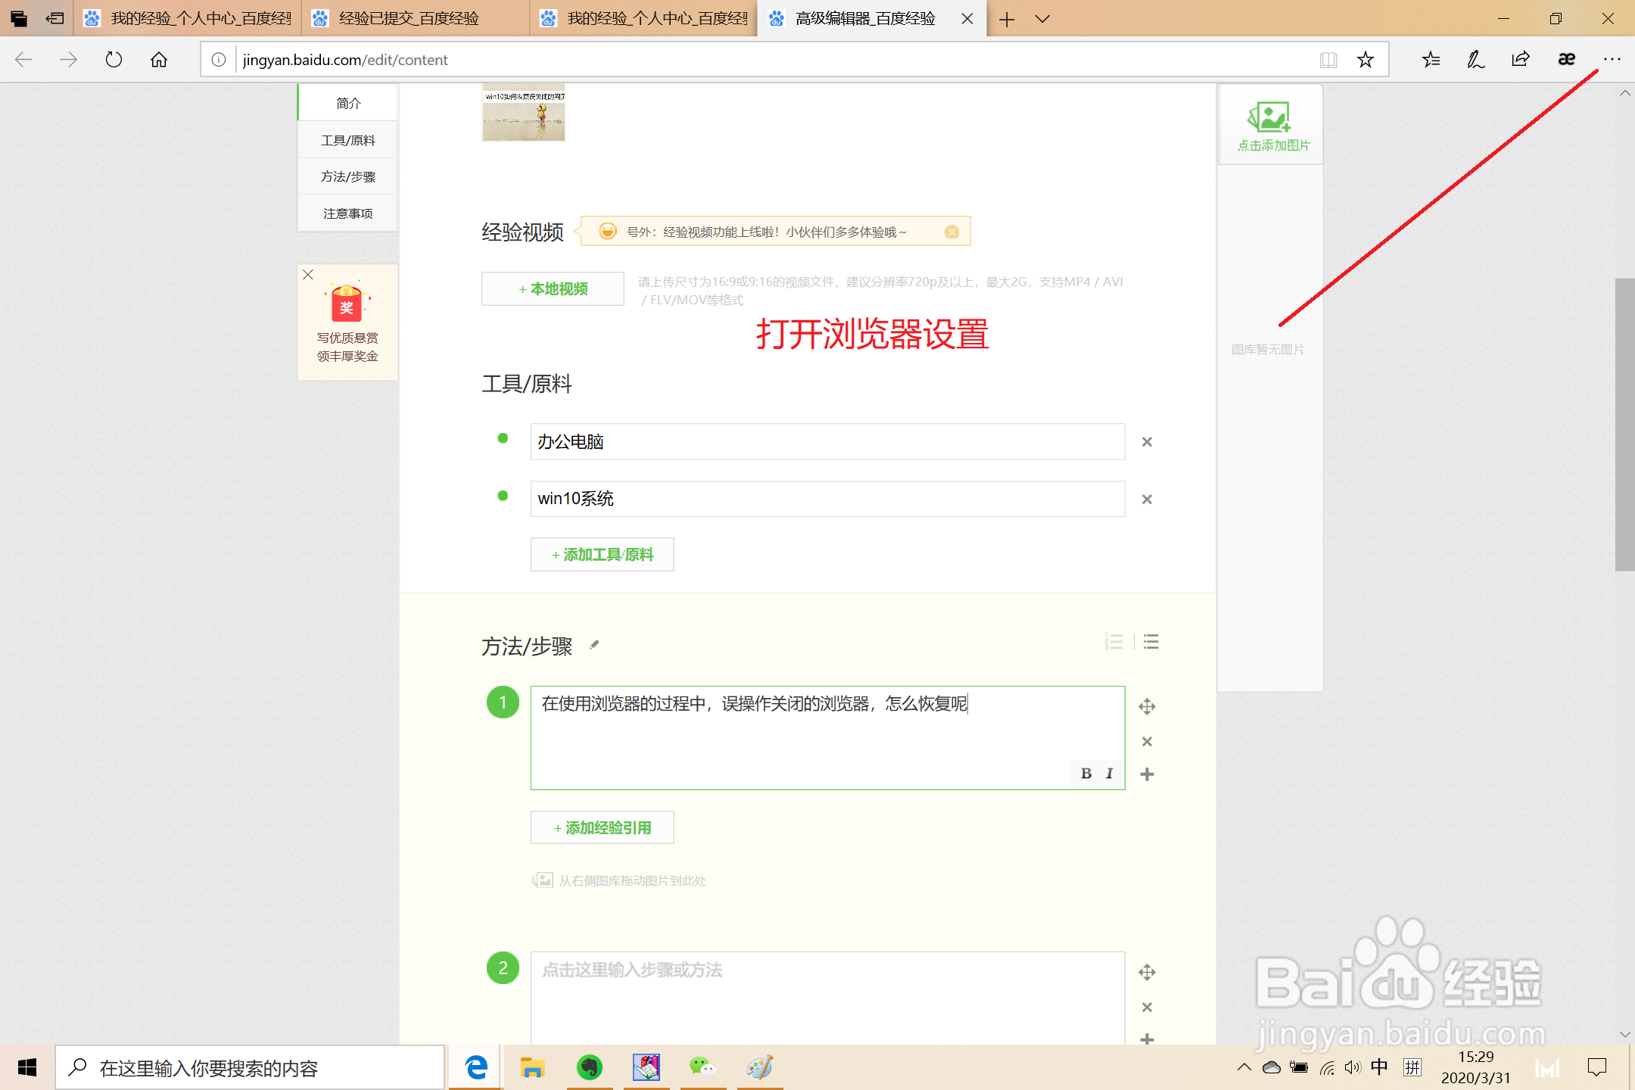This screenshot has height=1090, width=1635.
Task: Apply italic formatting in step one editor
Action: pos(1108,774)
